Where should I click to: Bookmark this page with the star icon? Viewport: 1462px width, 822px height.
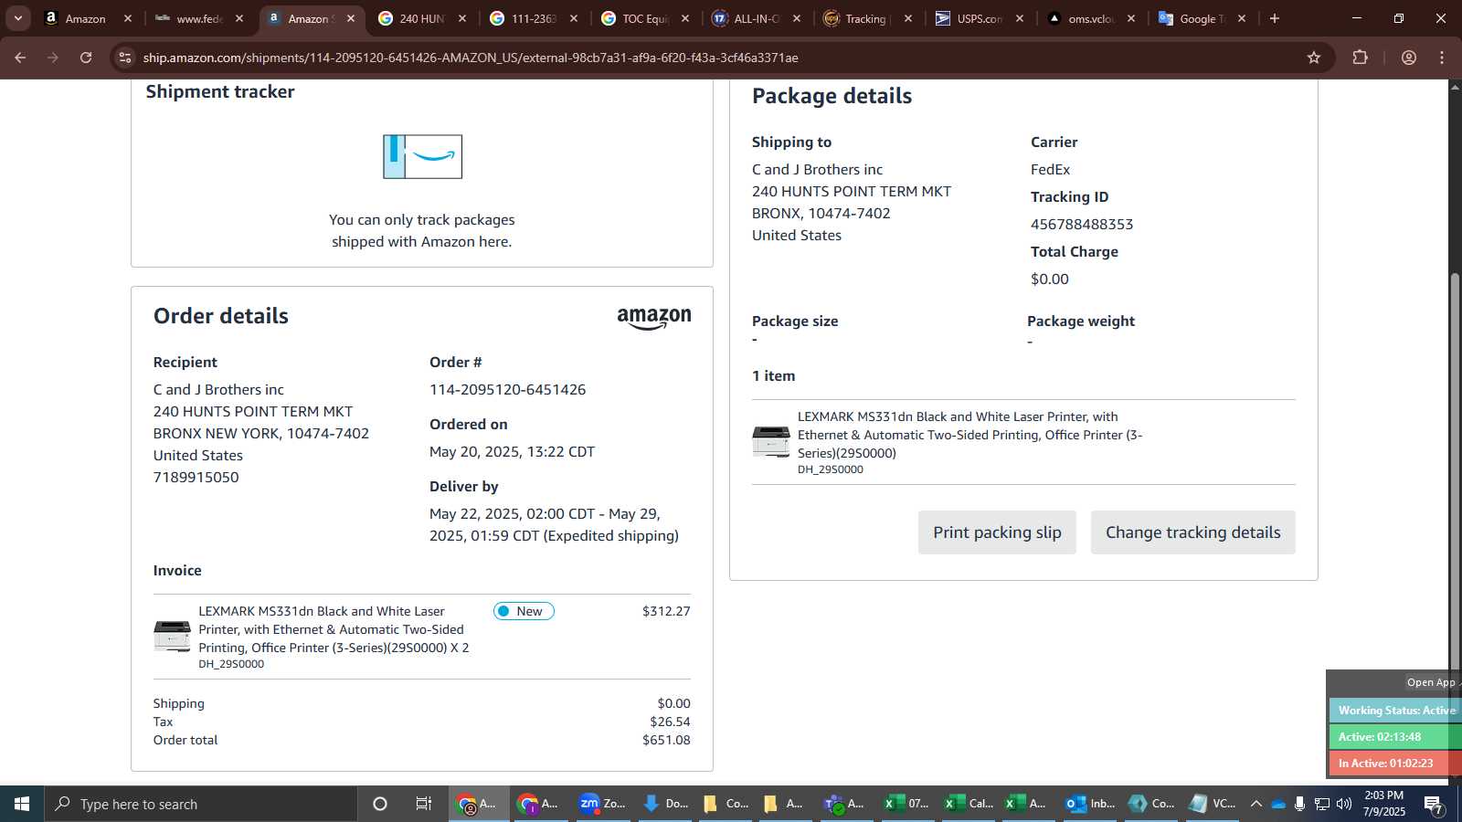tap(1314, 58)
